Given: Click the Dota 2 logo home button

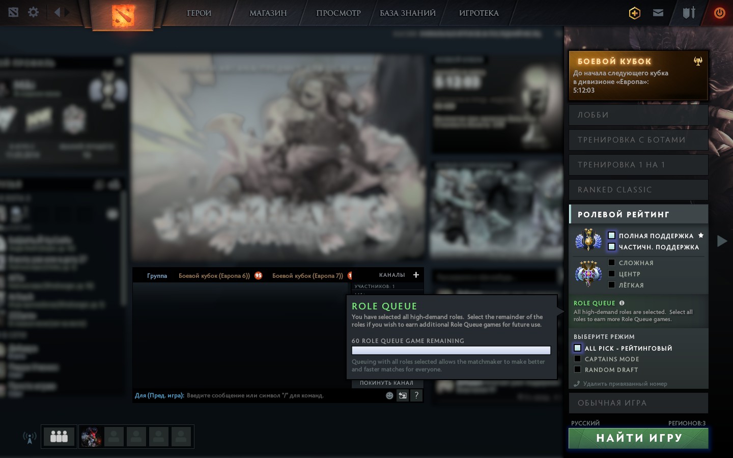Looking at the screenshot, I should [123, 14].
